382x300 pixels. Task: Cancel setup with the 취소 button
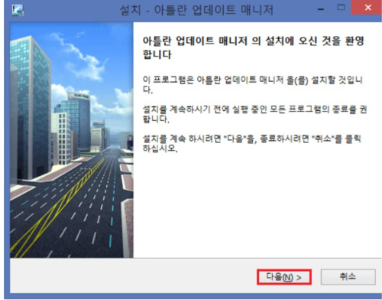coord(348,277)
